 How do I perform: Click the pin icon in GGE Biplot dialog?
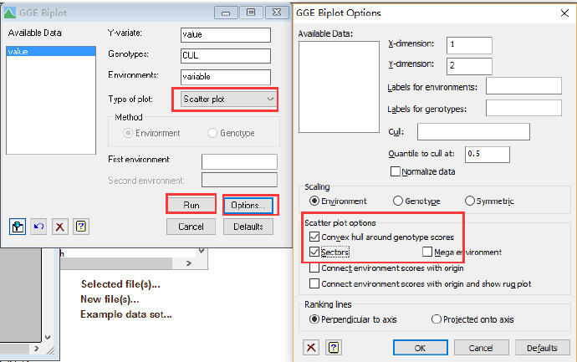coord(18,227)
